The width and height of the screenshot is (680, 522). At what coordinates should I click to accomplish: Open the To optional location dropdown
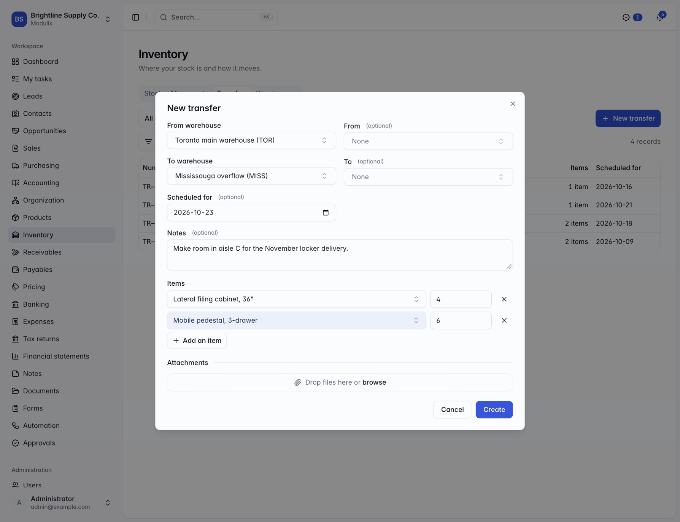pos(428,177)
